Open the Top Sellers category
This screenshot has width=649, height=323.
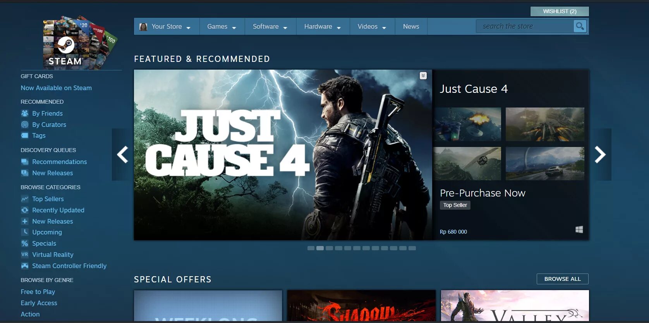coord(48,199)
